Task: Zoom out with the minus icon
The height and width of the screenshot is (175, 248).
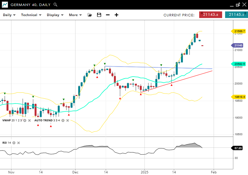Action: tap(108, 15)
